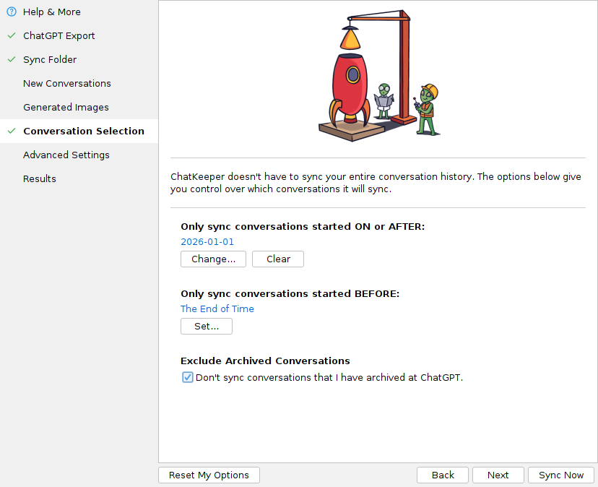Click the checkmark icon beside Sync Folder
598x487 pixels.
pyautogui.click(x=11, y=59)
